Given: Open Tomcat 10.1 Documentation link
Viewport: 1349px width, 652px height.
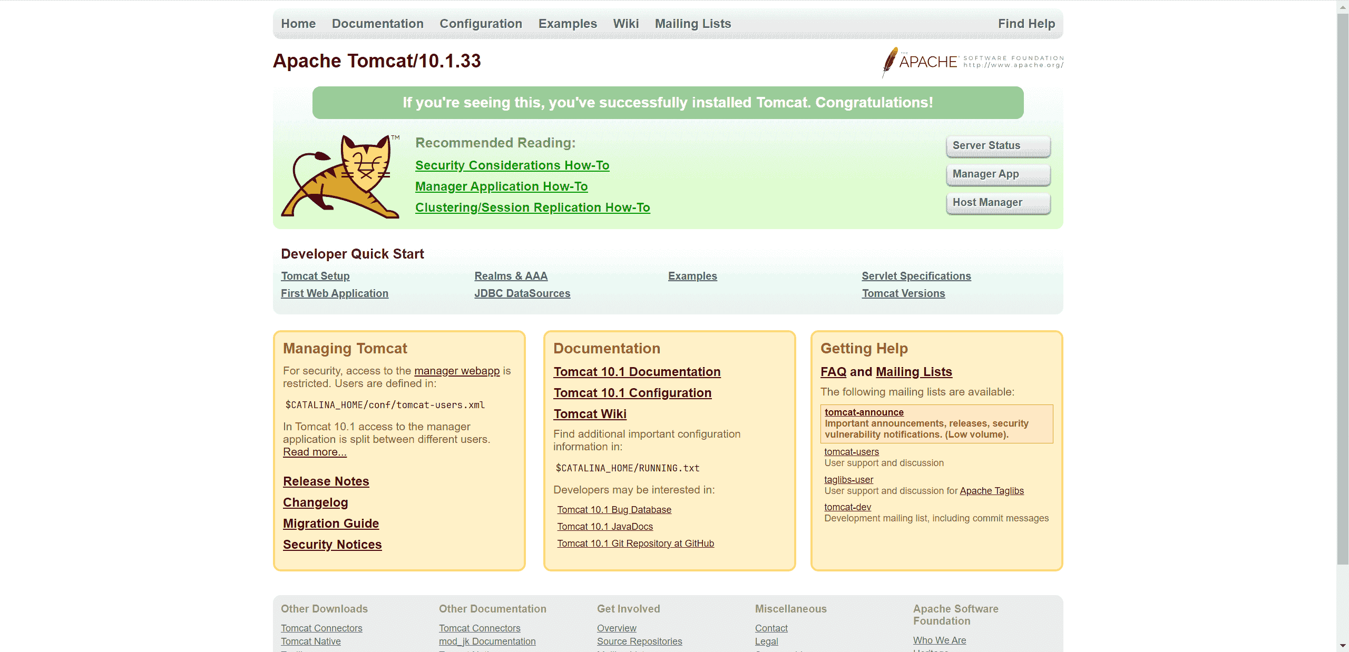Looking at the screenshot, I should coord(637,372).
